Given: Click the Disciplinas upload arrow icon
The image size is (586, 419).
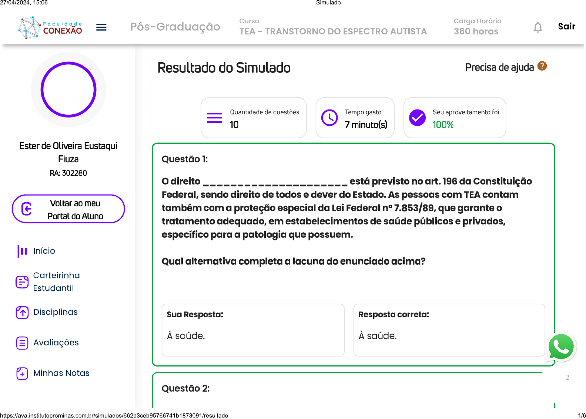Looking at the screenshot, I should [x=22, y=312].
